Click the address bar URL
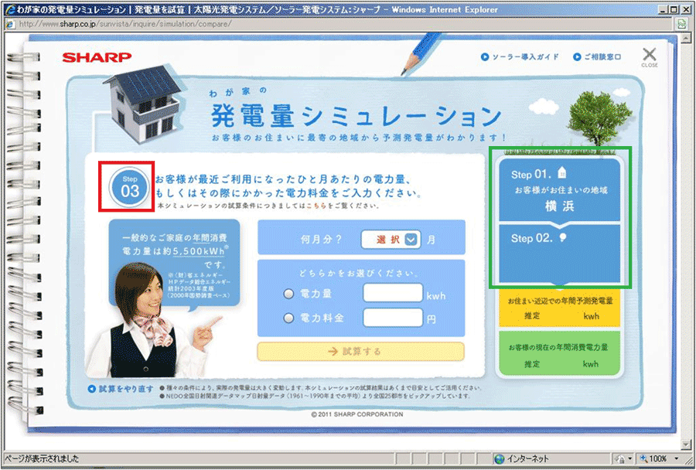The width and height of the screenshot is (696, 470). tap(125, 24)
